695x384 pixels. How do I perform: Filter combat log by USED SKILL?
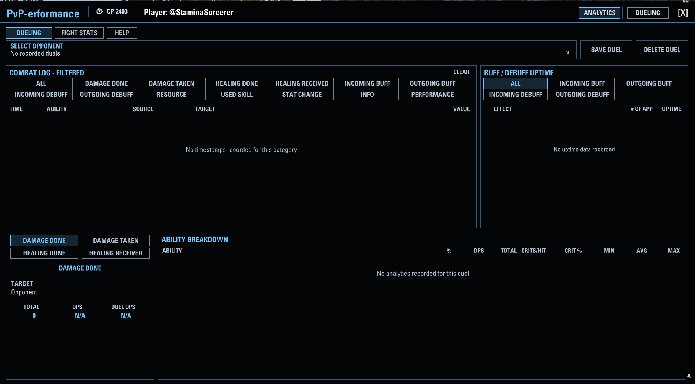pos(237,95)
